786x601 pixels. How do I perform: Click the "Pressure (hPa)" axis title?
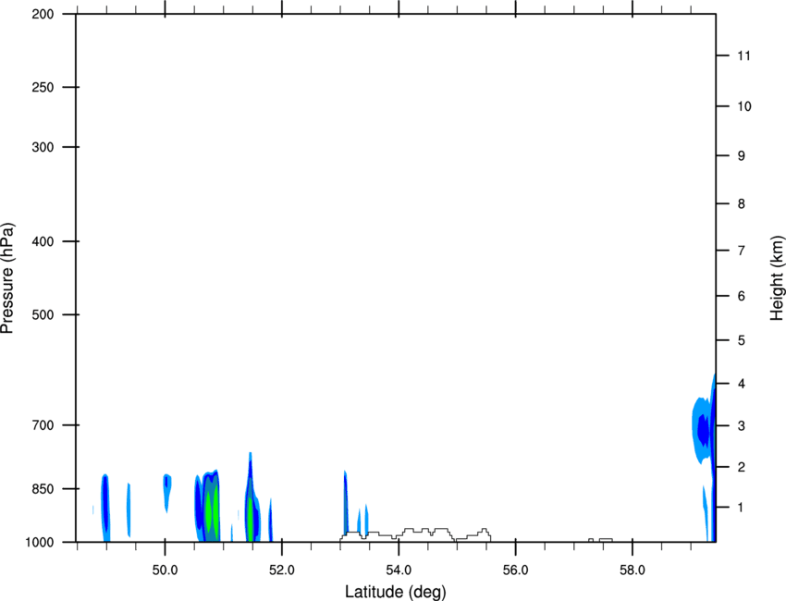(x=7, y=278)
